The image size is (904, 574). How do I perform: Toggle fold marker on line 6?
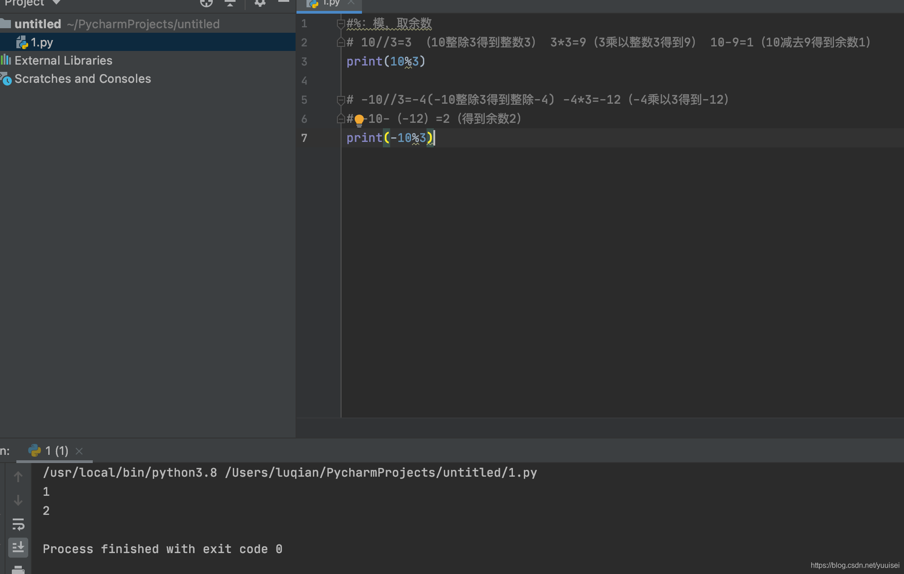(340, 119)
